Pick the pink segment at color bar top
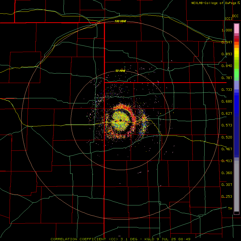The image size is (241, 241). click(236, 29)
